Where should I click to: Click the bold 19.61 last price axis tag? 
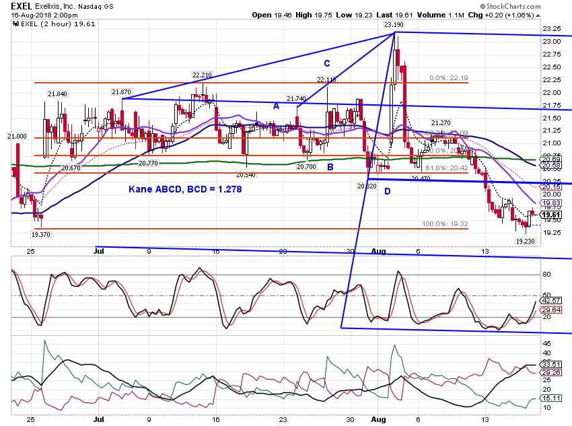pyautogui.click(x=551, y=215)
